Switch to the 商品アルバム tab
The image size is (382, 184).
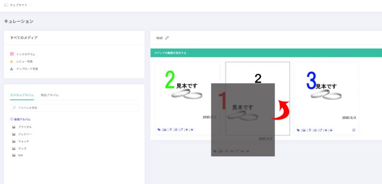pyautogui.click(x=50, y=95)
